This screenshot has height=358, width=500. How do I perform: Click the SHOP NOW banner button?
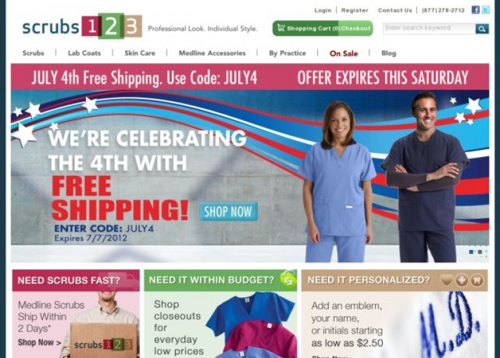[229, 212]
